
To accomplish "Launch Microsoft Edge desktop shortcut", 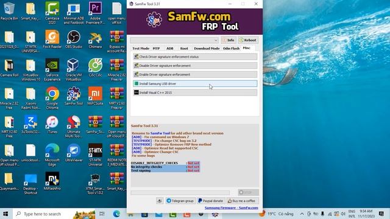I will click(x=52, y=155).
